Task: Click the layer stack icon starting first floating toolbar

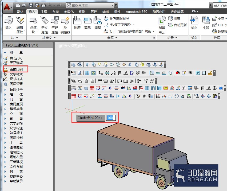Action: point(73,65)
